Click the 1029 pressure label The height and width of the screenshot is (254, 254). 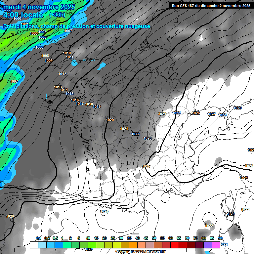237,108
